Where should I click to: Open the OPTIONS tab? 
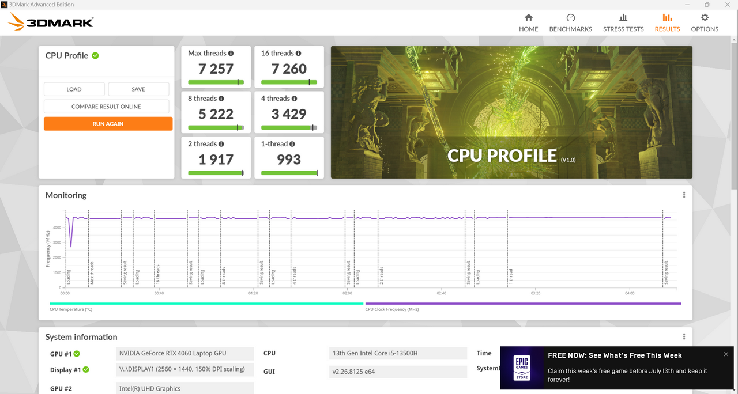coord(705,22)
